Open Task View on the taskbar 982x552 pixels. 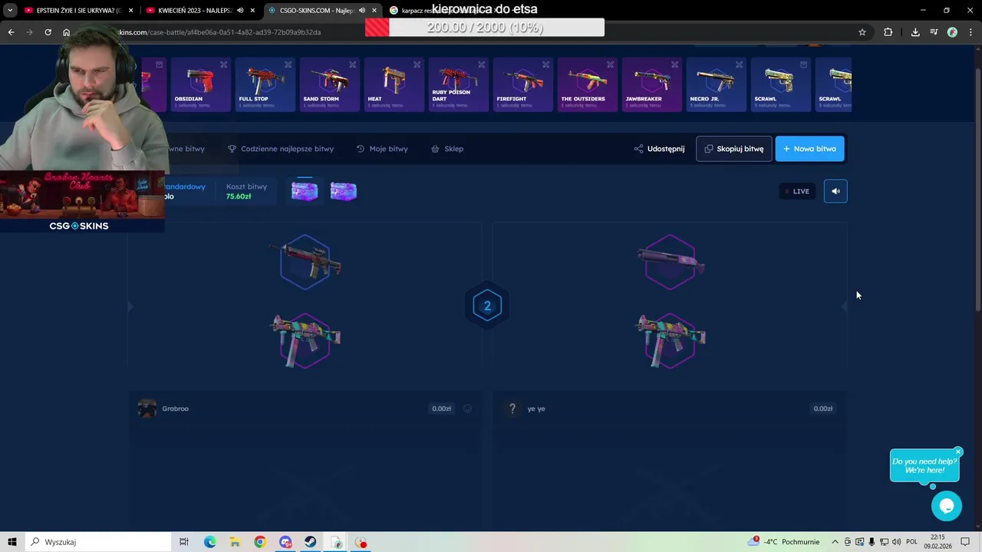coord(184,542)
